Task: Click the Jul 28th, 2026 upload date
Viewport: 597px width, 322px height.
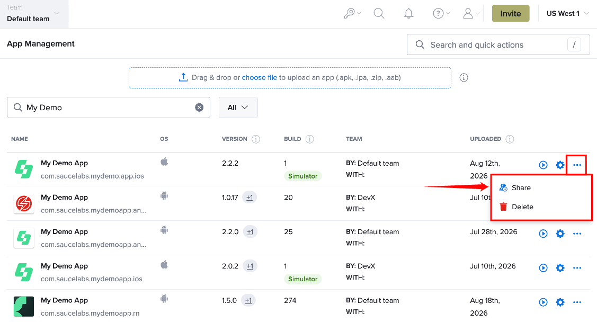Action: (494, 232)
